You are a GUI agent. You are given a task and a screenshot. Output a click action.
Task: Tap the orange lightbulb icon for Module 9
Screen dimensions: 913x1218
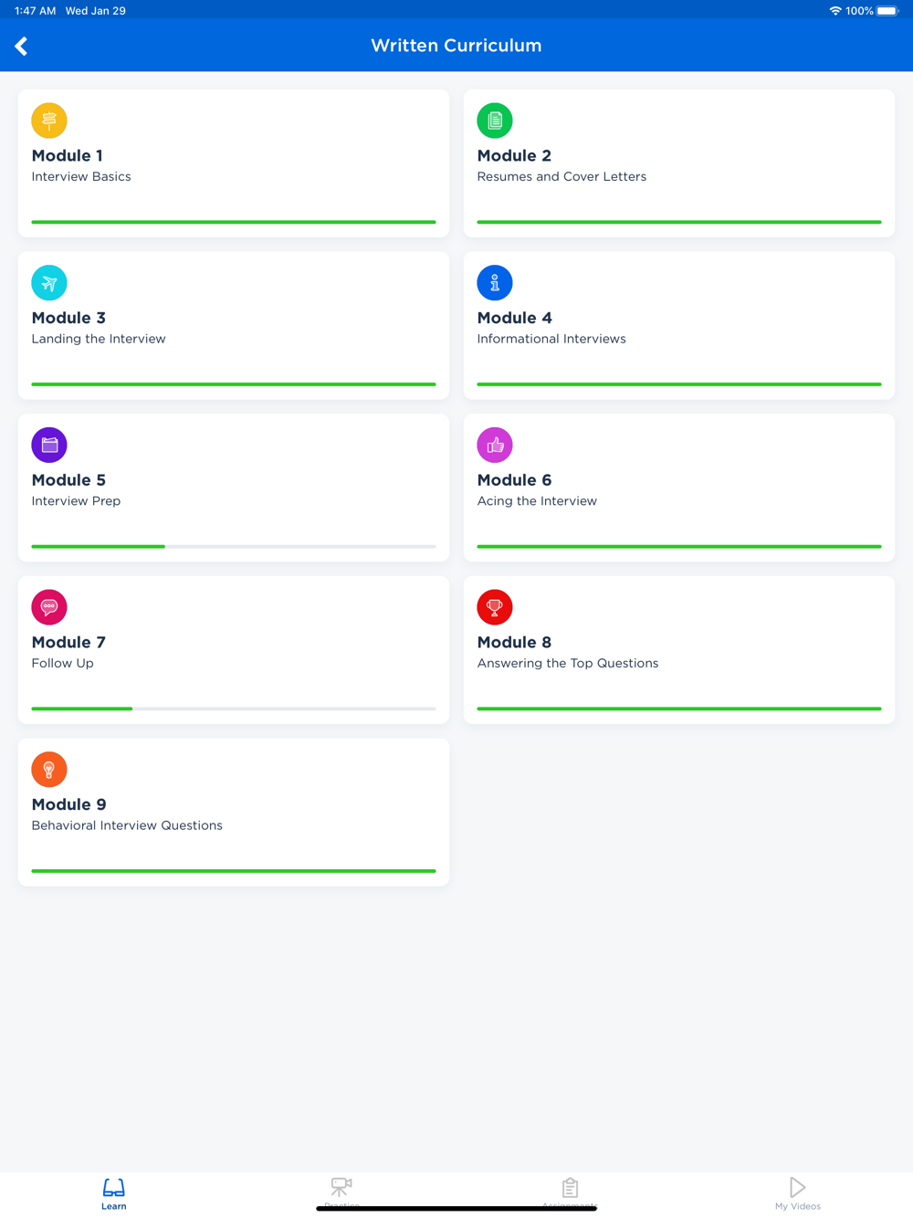[49, 770]
